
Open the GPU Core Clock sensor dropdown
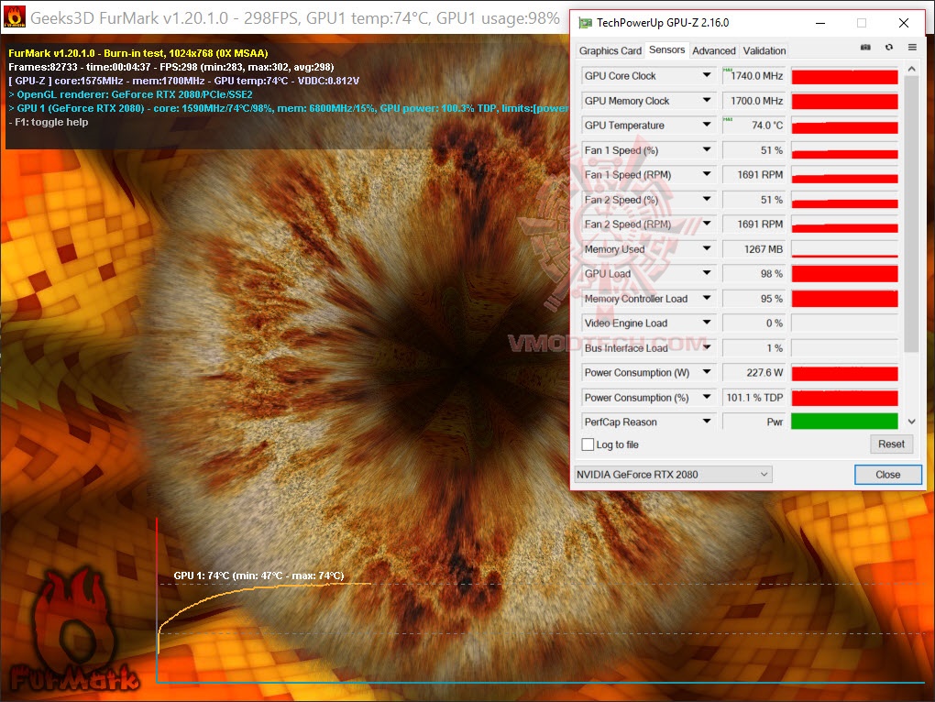coord(706,76)
